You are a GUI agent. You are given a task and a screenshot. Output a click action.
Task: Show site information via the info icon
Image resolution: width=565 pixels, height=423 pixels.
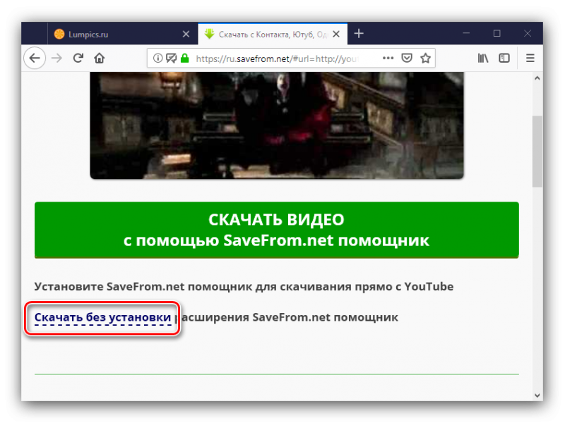[157, 58]
